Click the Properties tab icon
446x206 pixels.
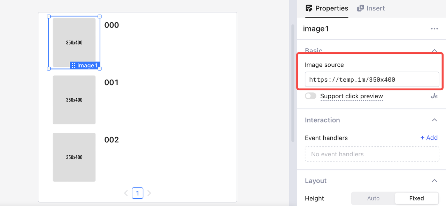309,8
